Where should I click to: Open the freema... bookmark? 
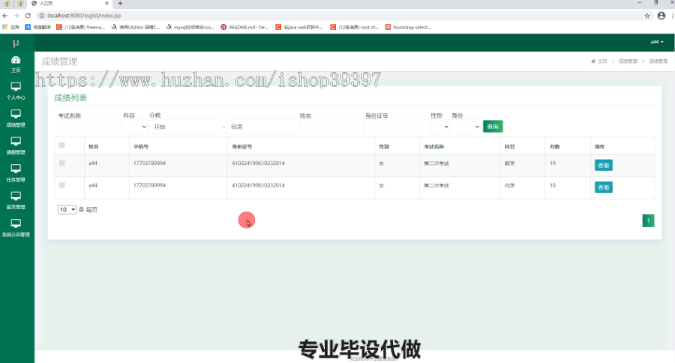(x=81, y=27)
